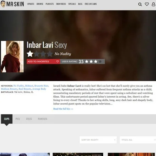Image resolution: width=156 pixels, height=156 pixels.
Task: Open the Browse menu
Action: pyautogui.click(x=40, y=4)
